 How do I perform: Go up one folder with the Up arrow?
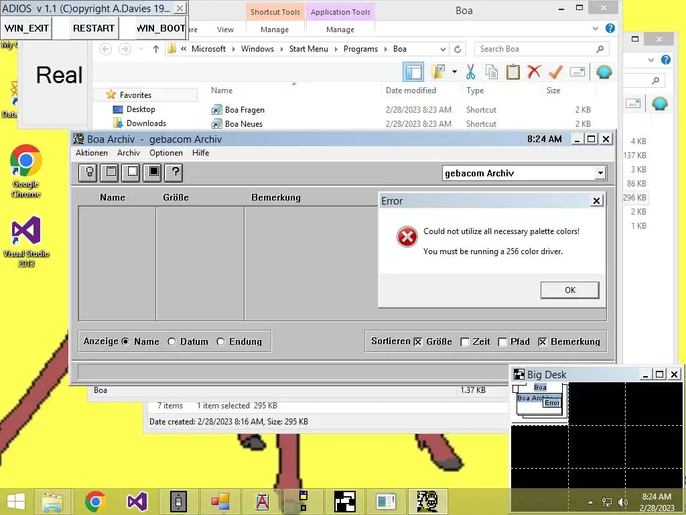click(155, 49)
